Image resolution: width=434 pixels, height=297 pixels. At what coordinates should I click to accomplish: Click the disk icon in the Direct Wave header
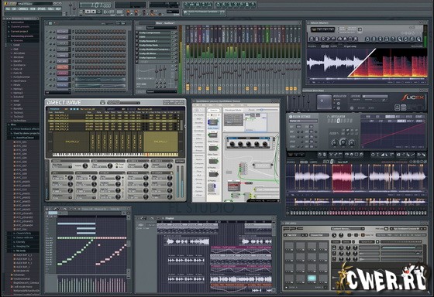pyautogui.click(x=102, y=103)
